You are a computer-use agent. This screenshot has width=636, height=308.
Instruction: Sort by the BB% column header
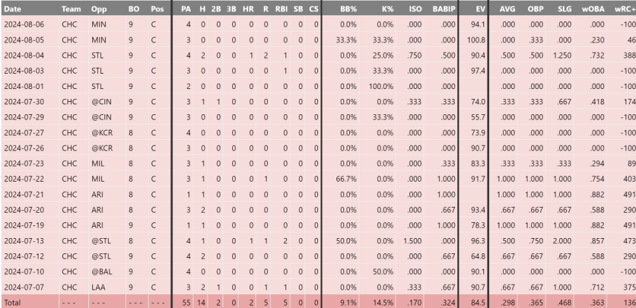pos(348,10)
